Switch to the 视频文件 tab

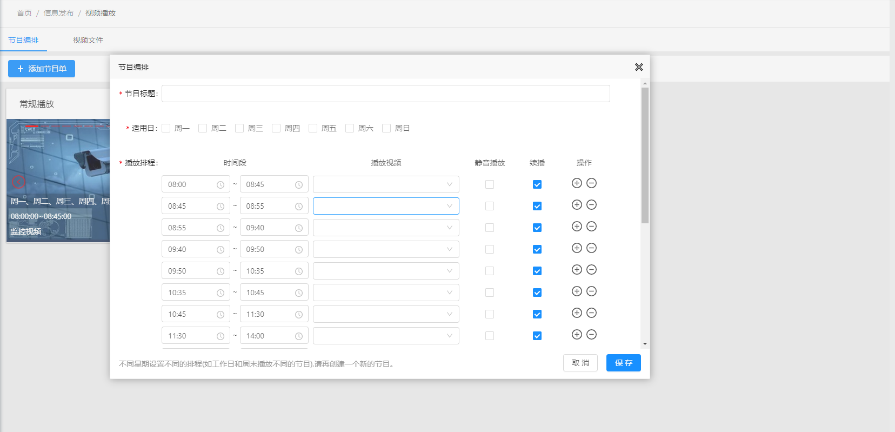click(88, 40)
